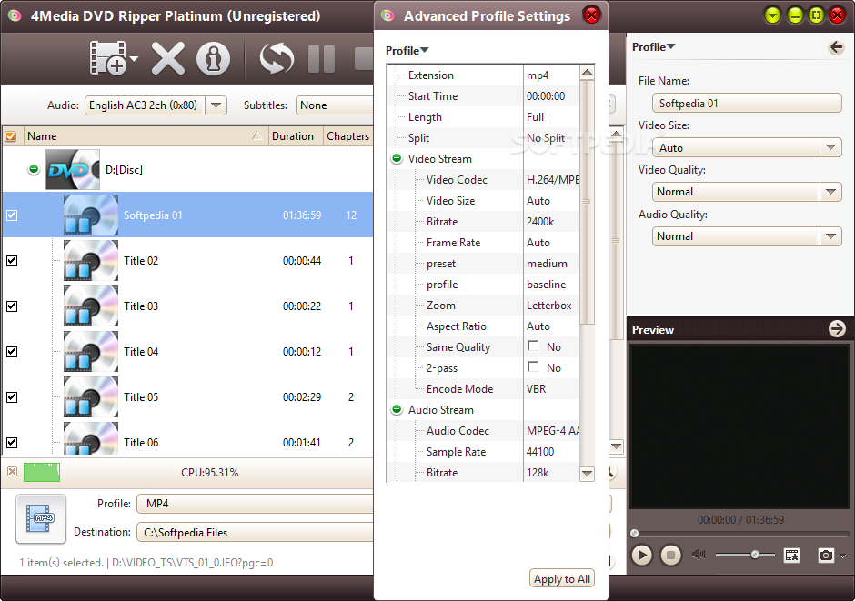Uncheck the Title 03 checkbox

(x=12, y=306)
